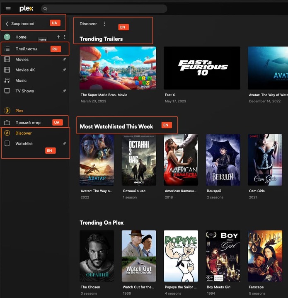Click Trending Trailers section heading
The height and width of the screenshot is (298, 288).
click(x=101, y=39)
